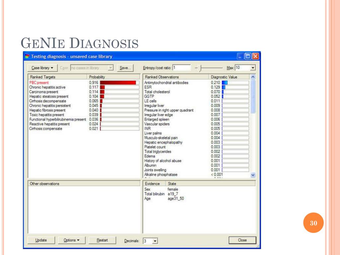This screenshot has height=255, width=340.
Task: Select Hepatic encephalopathy observation
Action: click(197, 142)
